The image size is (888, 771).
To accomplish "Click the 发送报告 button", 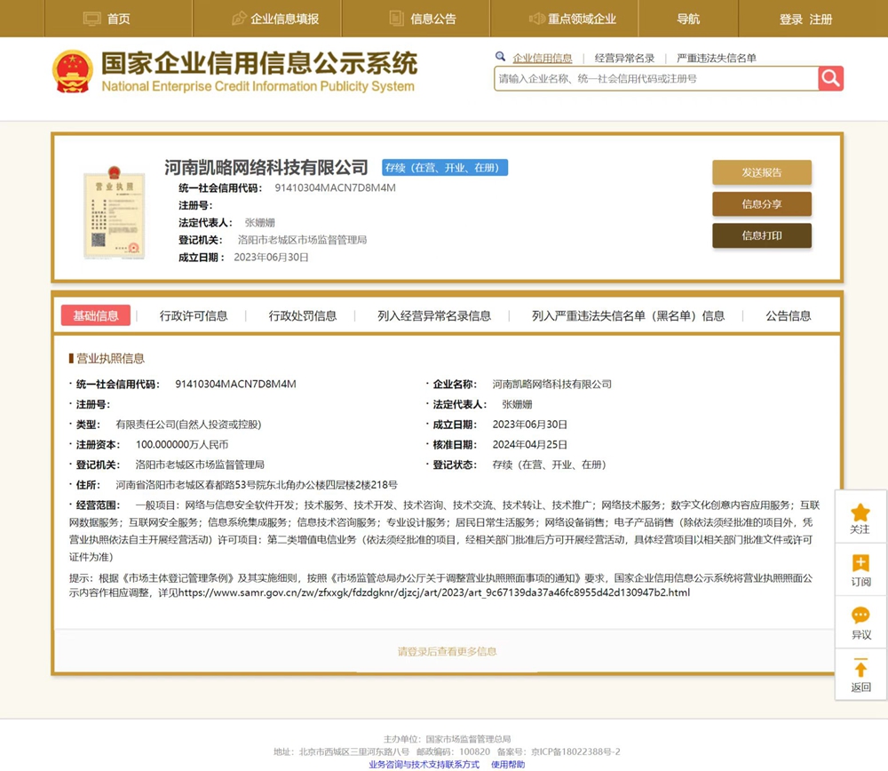I will 762,172.
